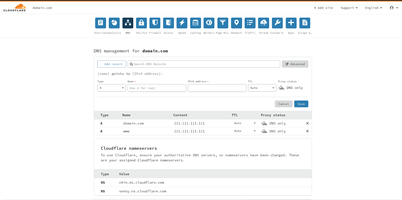
Task: Click the domain.com name cell in records table
Action: click(133, 123)
